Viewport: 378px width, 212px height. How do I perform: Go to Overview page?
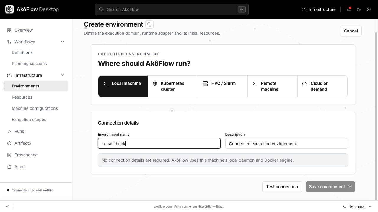pos(36,30)
